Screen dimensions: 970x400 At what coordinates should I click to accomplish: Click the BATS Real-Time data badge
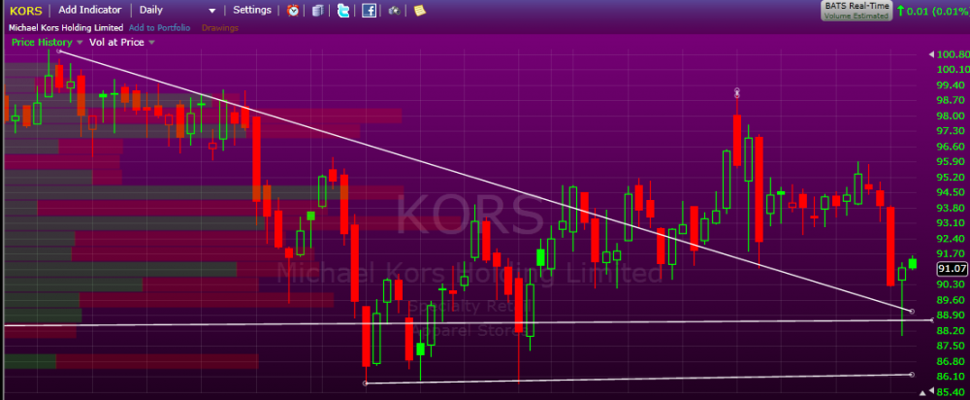(x=857, y=11)
